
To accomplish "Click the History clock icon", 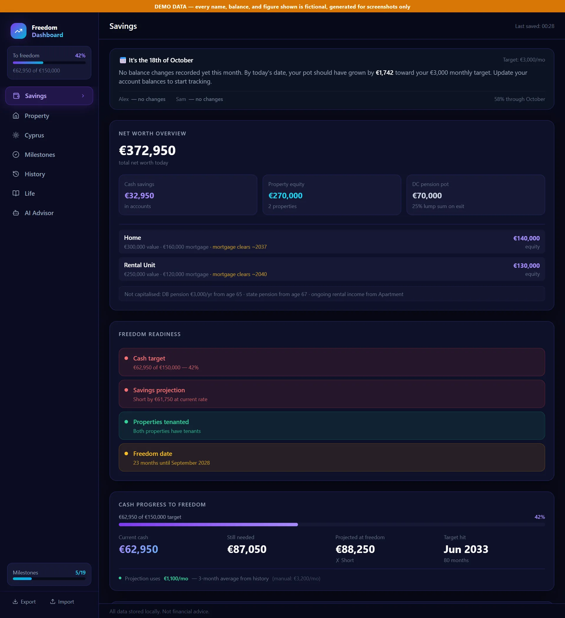I will pos(16,174).
